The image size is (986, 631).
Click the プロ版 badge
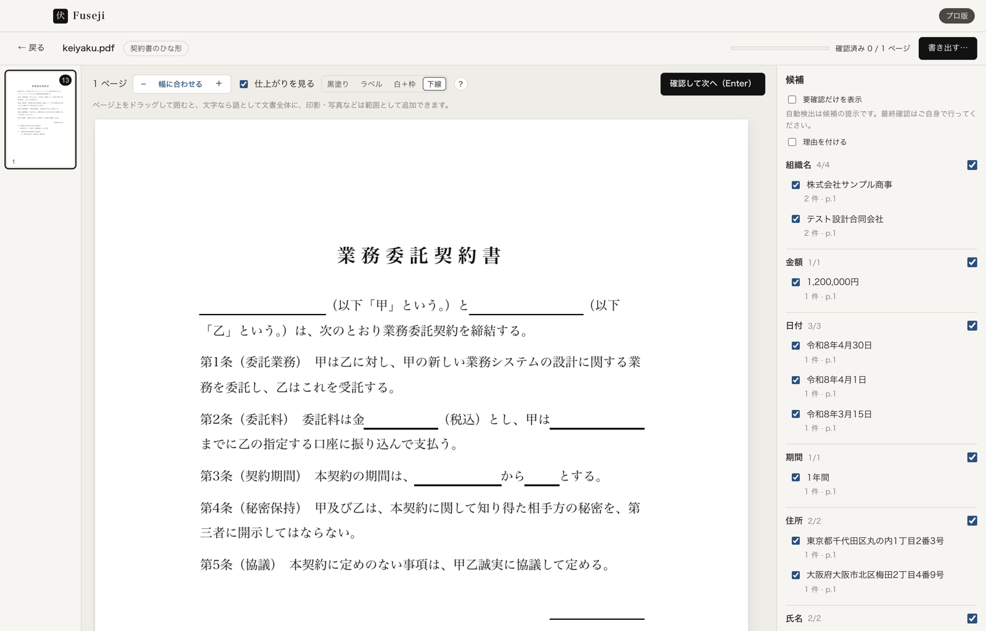click(956, 16)
